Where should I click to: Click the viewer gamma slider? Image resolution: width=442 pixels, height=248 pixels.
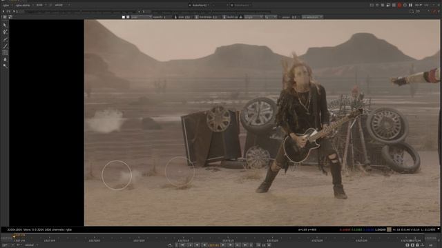211,12
